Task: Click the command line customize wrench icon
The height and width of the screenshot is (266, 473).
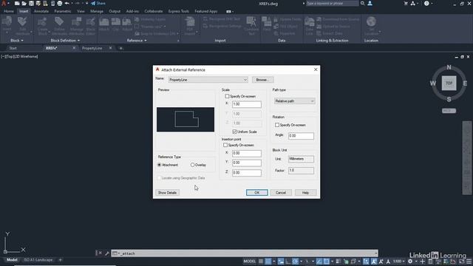Action: coord(106,253)
